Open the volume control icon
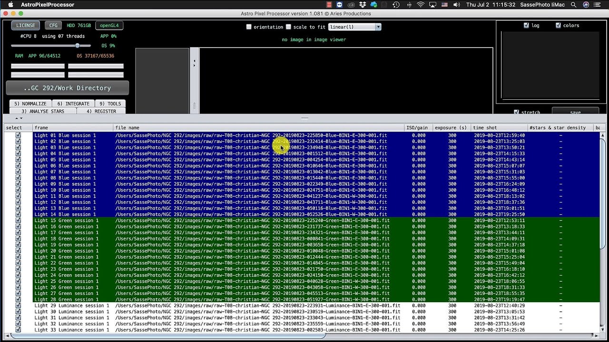This screenshot has width=609, height=342. click(x=457, y=4)
